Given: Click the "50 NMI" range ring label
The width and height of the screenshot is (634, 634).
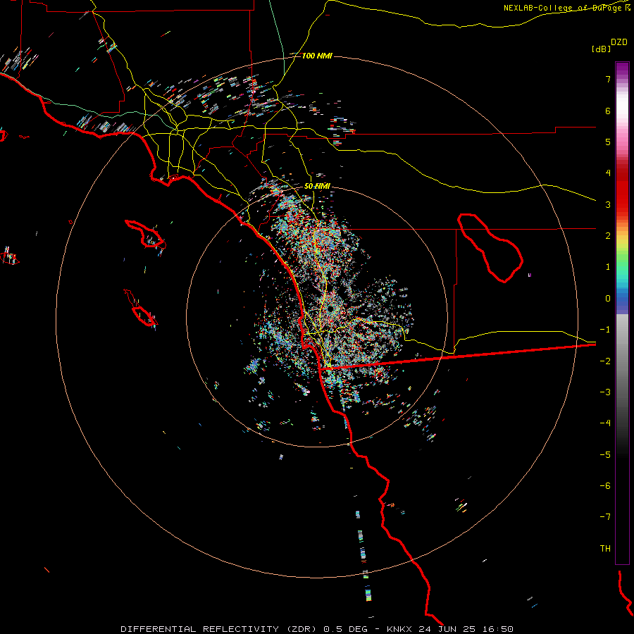Looking at the screenshot, I should [317, 186].
